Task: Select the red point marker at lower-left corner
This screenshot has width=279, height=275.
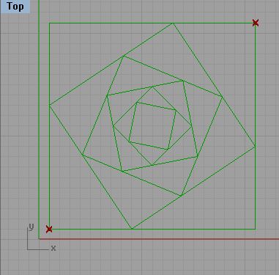Action: (x=49, y=229)
